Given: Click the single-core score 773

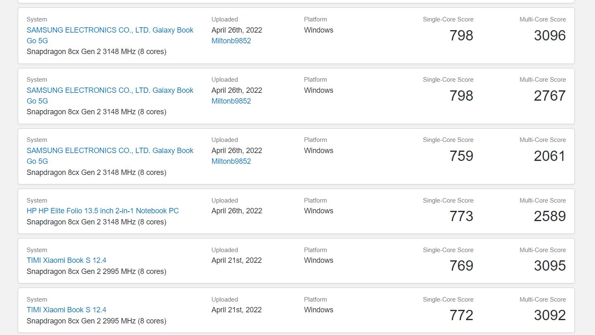Looking at the screenshot, I should pyautogui.click(x=461, y=216).
